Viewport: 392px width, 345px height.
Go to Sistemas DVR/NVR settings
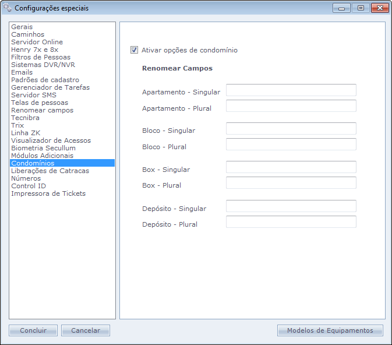43,65
